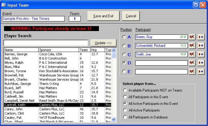The height and width of the screenshot is (126, 208).
Task: Click the player list scroll down arrow
Action: coord(114,119)
